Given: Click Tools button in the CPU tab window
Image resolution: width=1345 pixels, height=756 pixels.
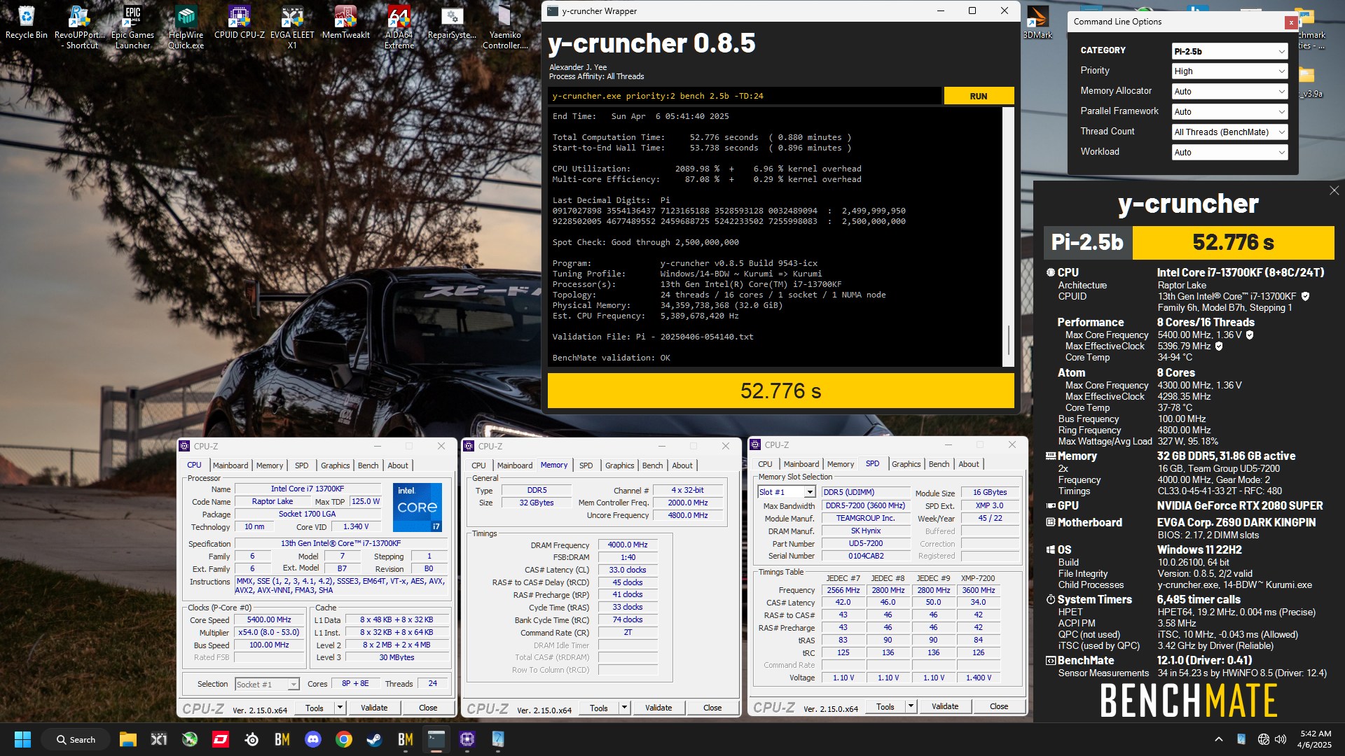Looking at the screenshot, I should point(315,708).
